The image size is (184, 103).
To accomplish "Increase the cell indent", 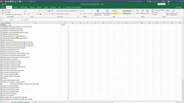I will 54,14.
